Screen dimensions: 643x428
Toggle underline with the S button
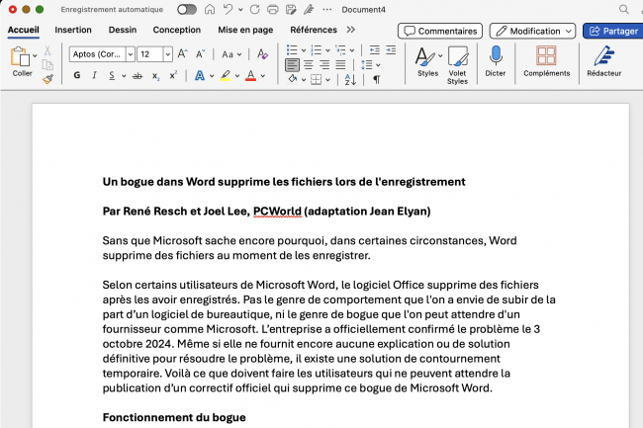(x=112, y=75)
